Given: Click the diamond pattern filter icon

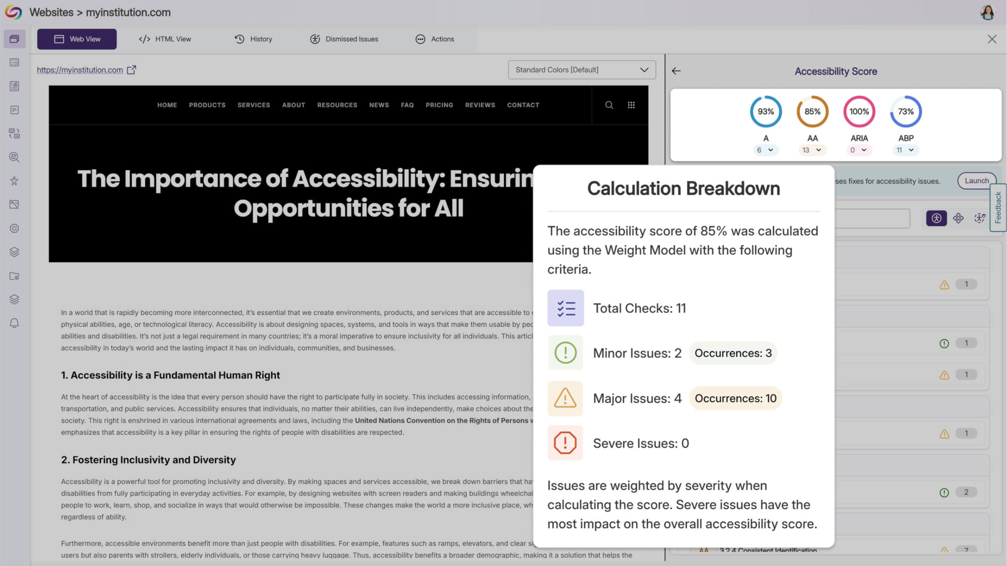Looking at the screenshot, I should 958,218.
